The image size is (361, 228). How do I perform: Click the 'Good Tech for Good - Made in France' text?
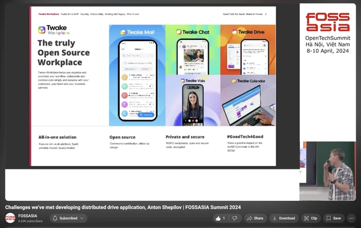coord(243,14)
